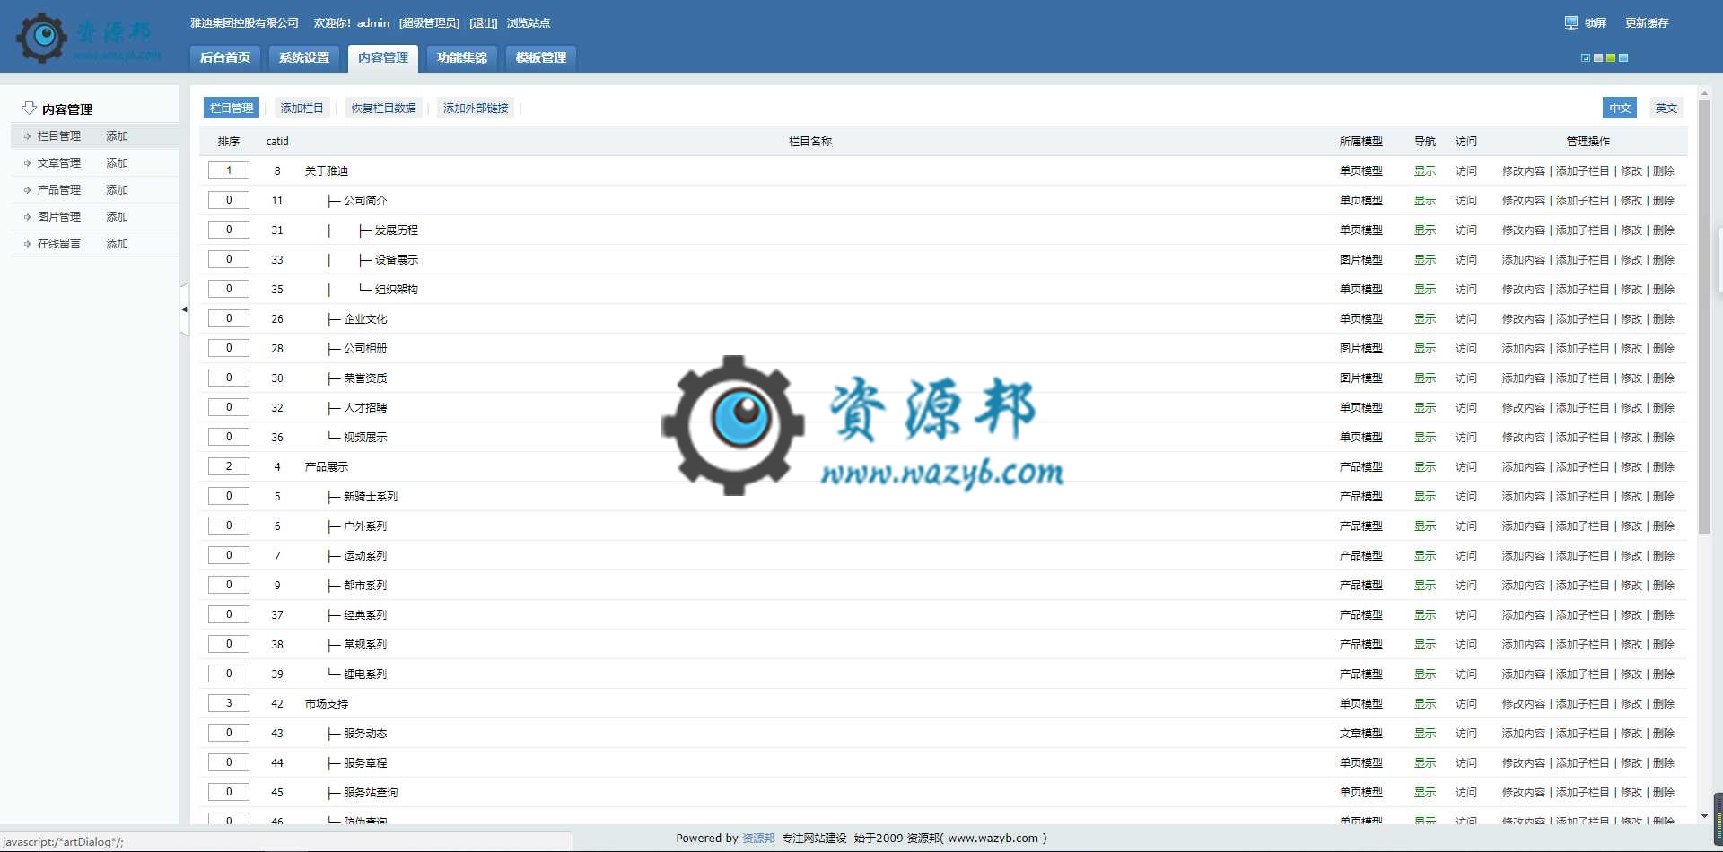1723x852 pixels.
Task: Click the 锁屏 text link
Action: (x=1596, y=23)
